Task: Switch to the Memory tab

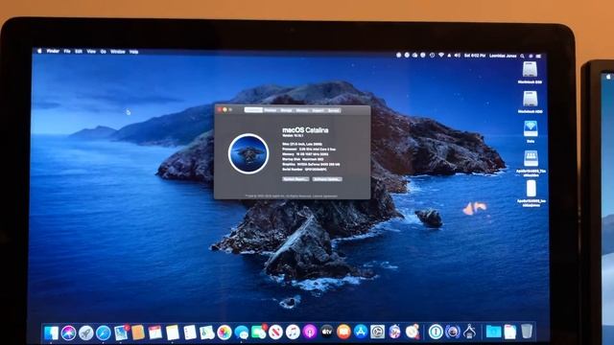Action: click(302, 110)
